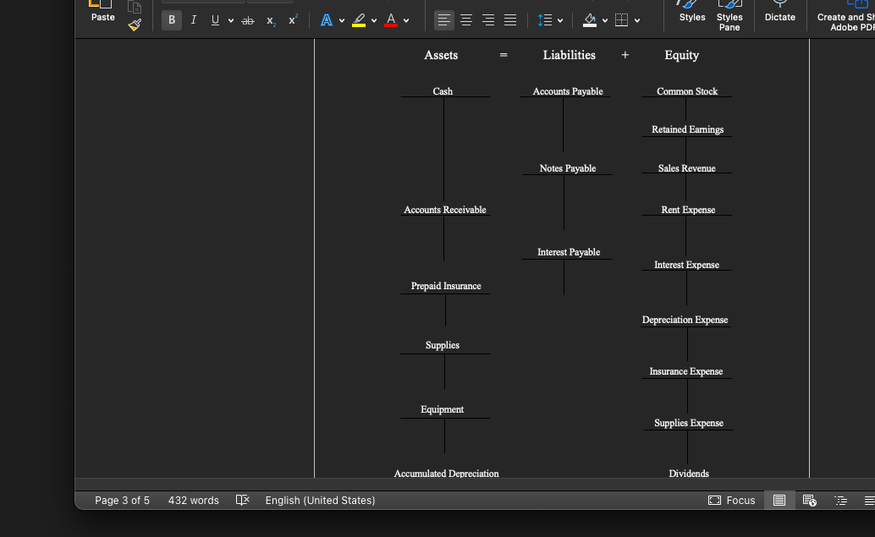Toggle Underline formatting
Screen dimensions: 875x537
coord(215,20)
